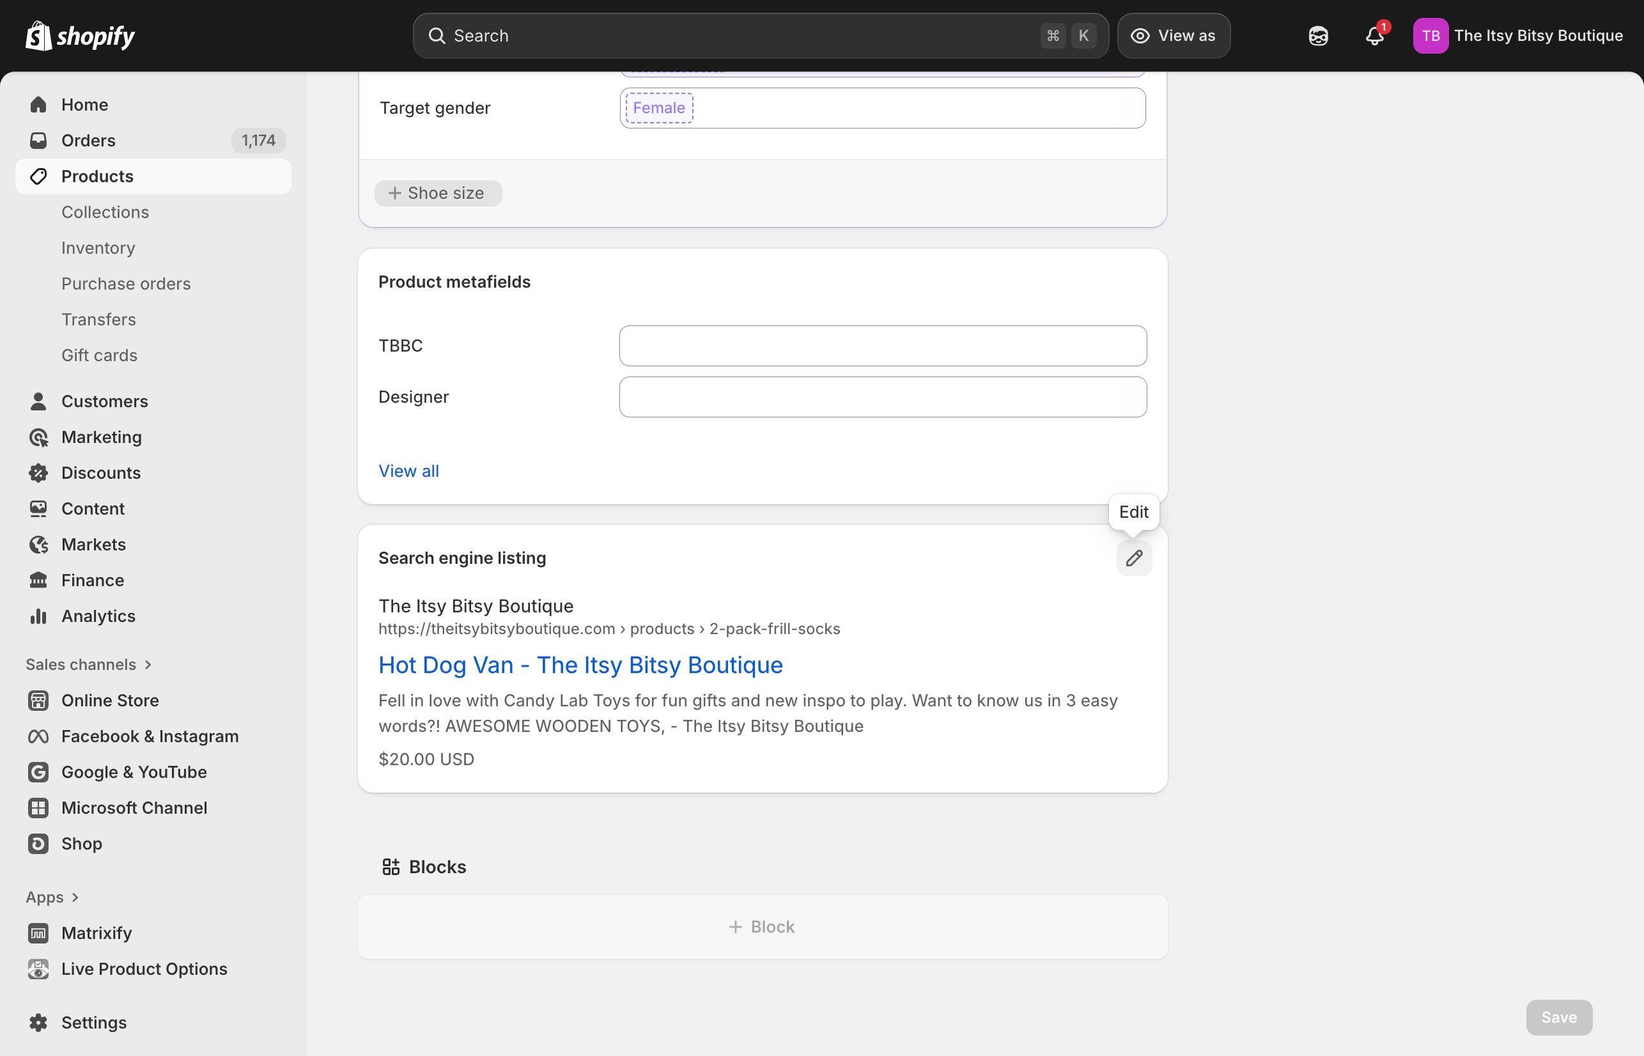Click the View all metafields link
The height and width of the screenshot is (1056, 1644).
click(408, 470)
